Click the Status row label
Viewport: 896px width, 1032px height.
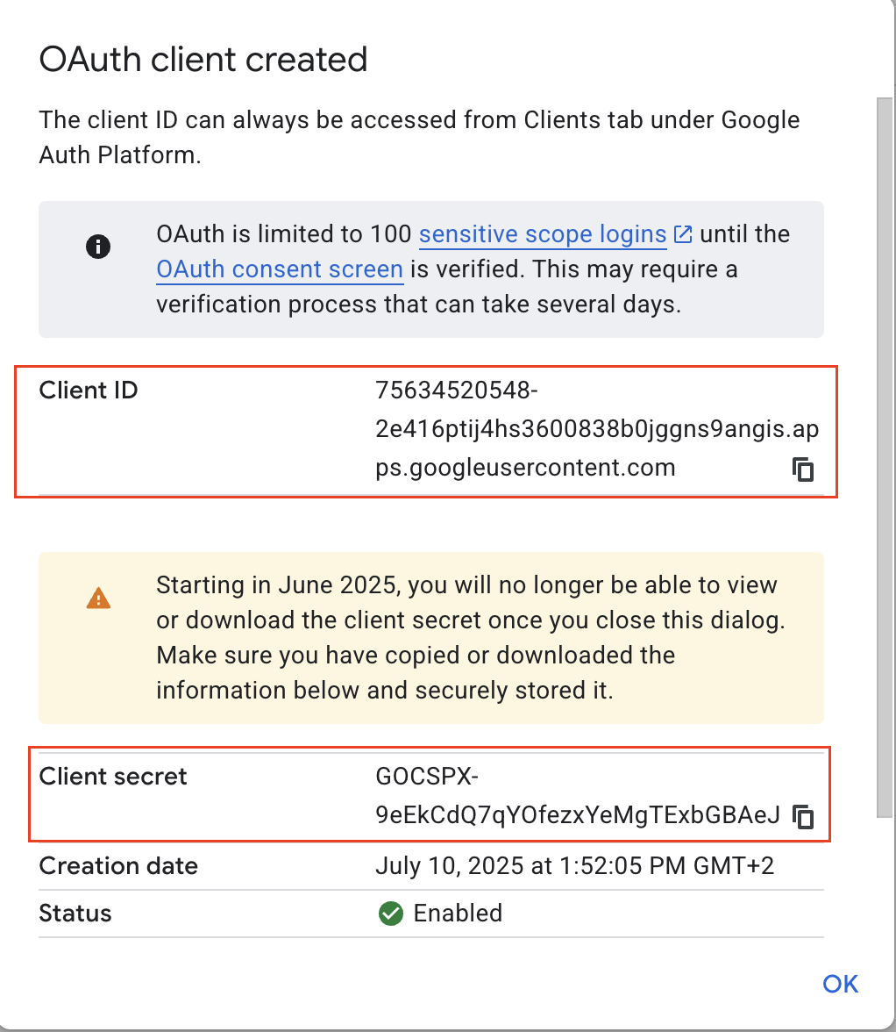pyautogui.click(x=75, y=914)
